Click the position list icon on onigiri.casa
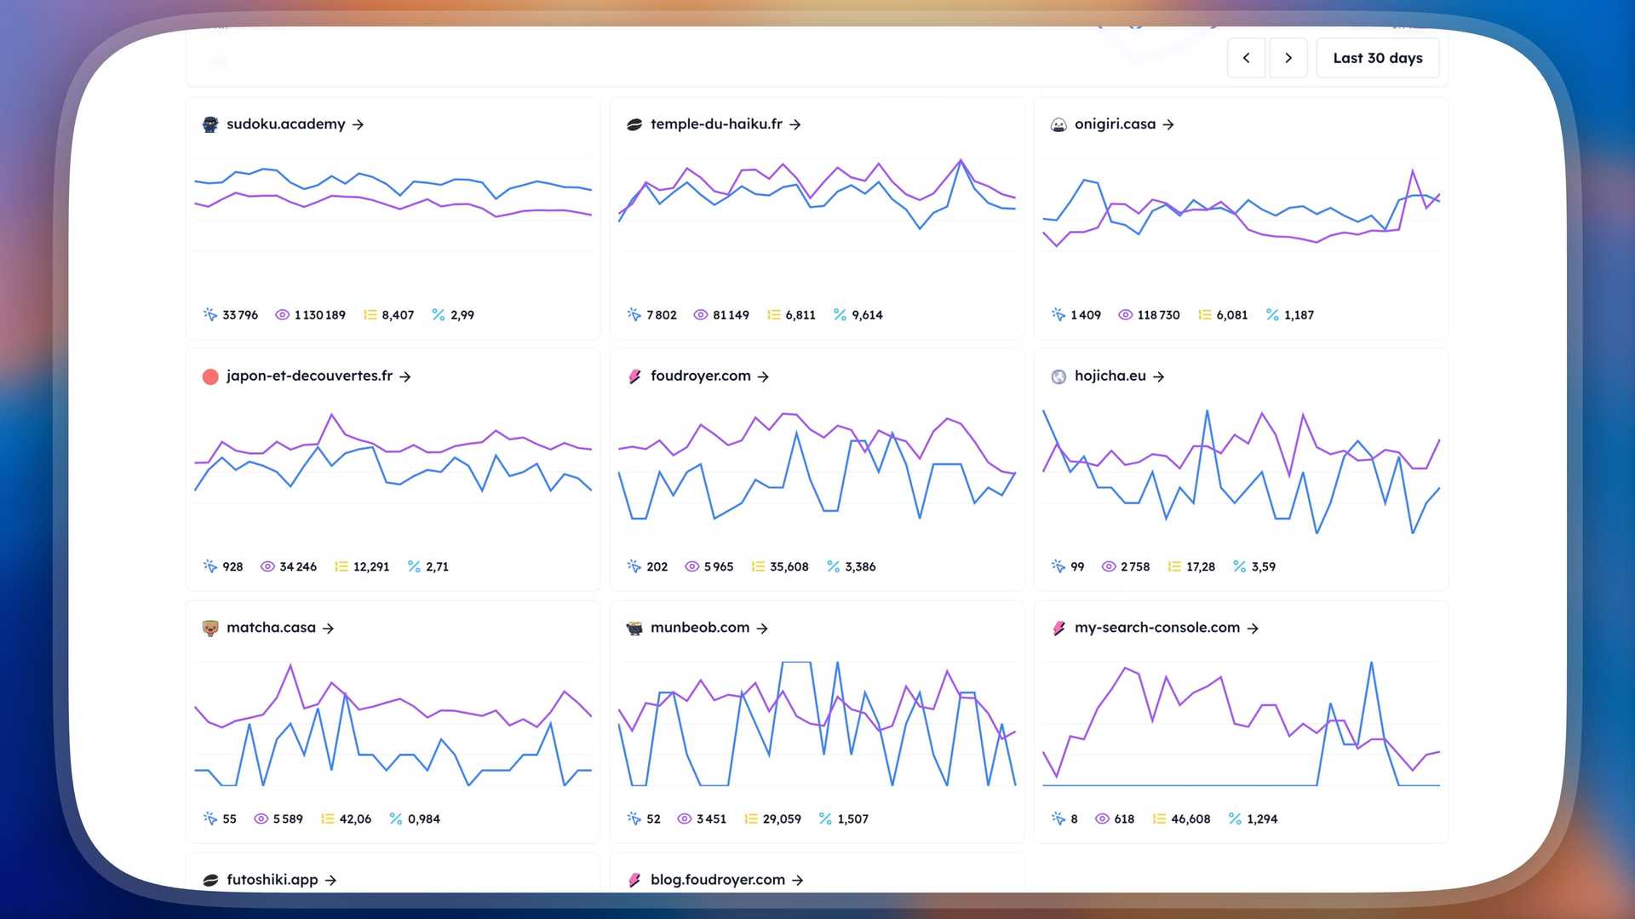This screenshot has height=919, width=1635. point(1204,314)
